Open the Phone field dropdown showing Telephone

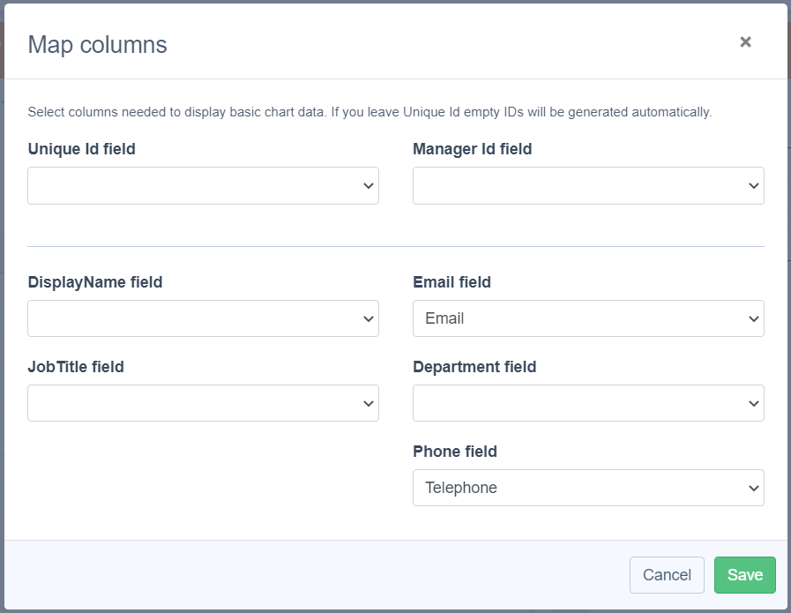tap(588, 488)
